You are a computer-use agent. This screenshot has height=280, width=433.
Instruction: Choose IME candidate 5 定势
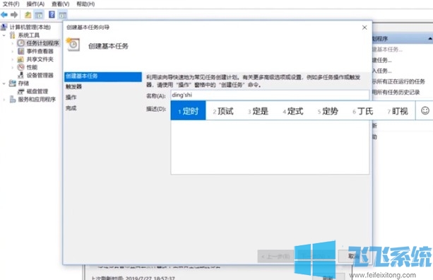tap(328, 111)
